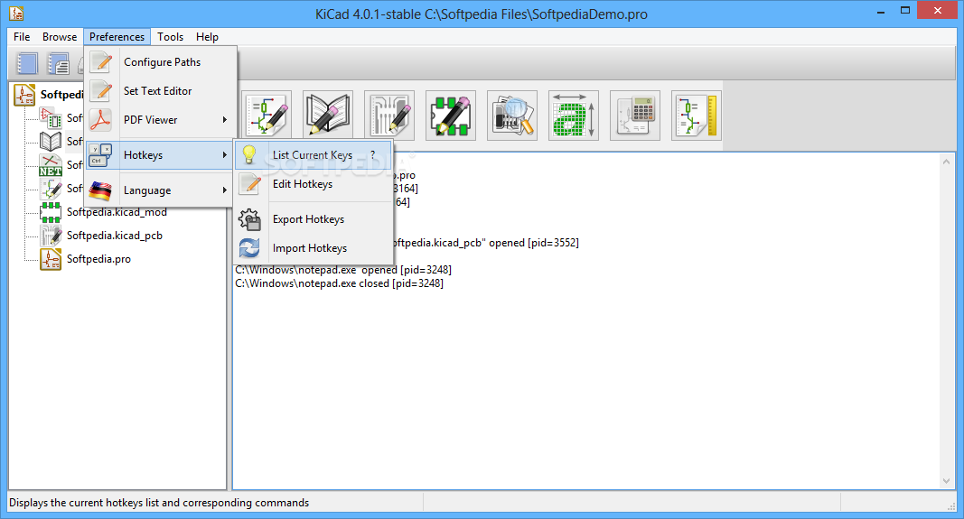964x519 pixels.
Task: Close the Preferences menu from menu bar
Action: click(117, 37)
